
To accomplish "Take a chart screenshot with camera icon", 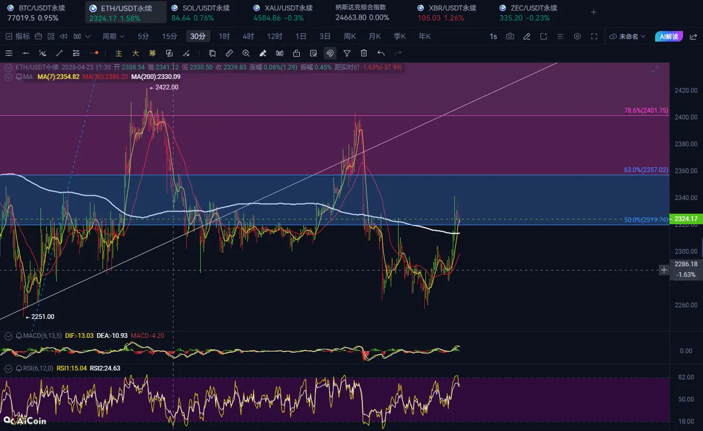I will tap(510, 36).
